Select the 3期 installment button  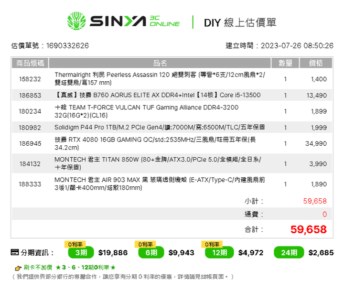pos(81,253)
